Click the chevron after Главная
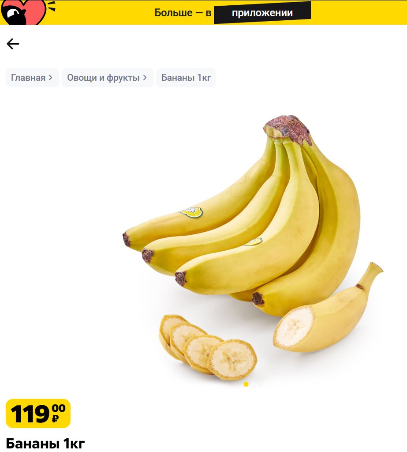 click(x=50, y=78)
